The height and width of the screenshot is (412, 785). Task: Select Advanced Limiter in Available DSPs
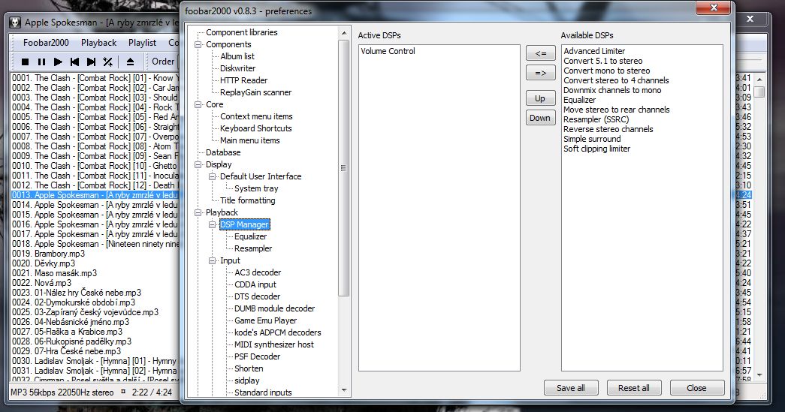(x=594, y=51)
